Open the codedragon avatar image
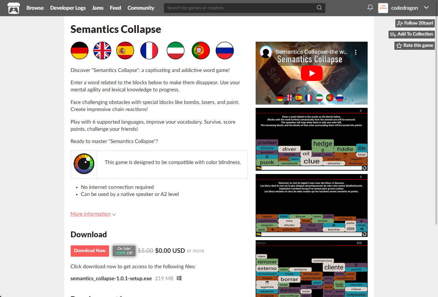The image size is (438, 297). [383, 8]
